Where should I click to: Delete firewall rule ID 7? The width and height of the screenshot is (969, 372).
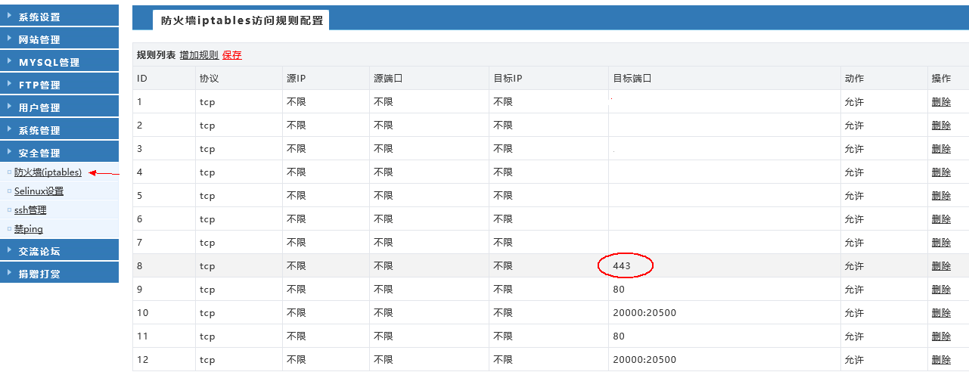(941, 242)
